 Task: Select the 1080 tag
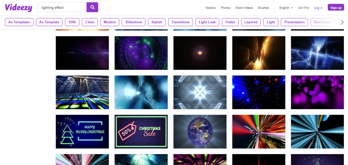pos(72,22)
